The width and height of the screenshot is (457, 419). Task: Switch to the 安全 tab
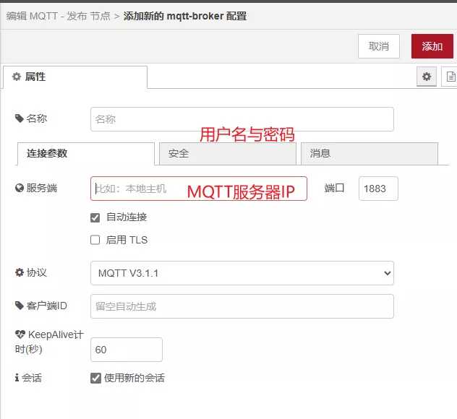227,154
